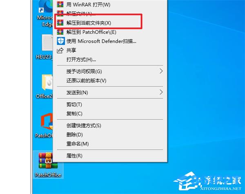Expand the 授予访问权限(G) submenu arrow
This screenshot has width=245, height=194.
coord(161,71)
